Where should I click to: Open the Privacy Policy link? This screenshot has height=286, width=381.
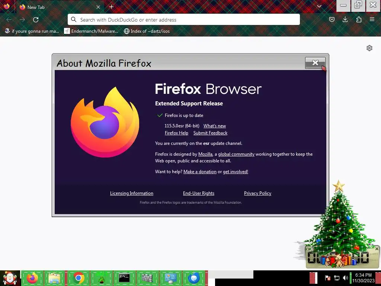tap(257, 193)
